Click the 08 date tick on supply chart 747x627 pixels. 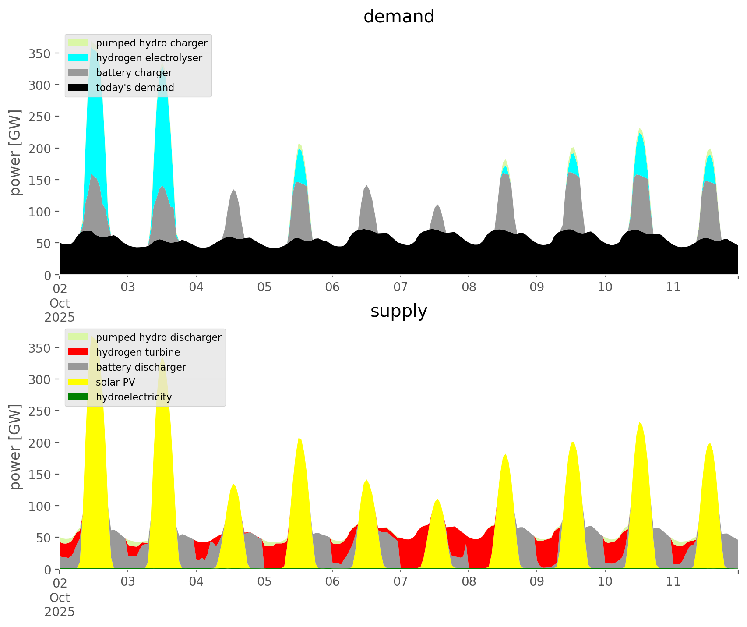click(x=469, y=582)
